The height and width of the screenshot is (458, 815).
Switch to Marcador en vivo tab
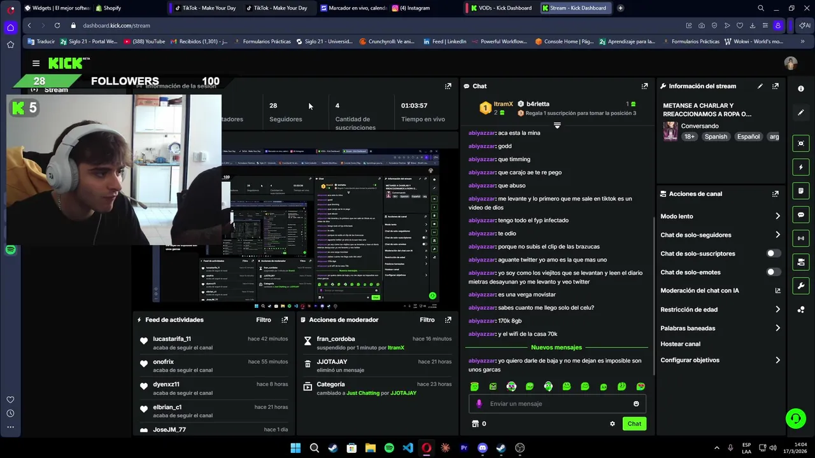(353, 8)
